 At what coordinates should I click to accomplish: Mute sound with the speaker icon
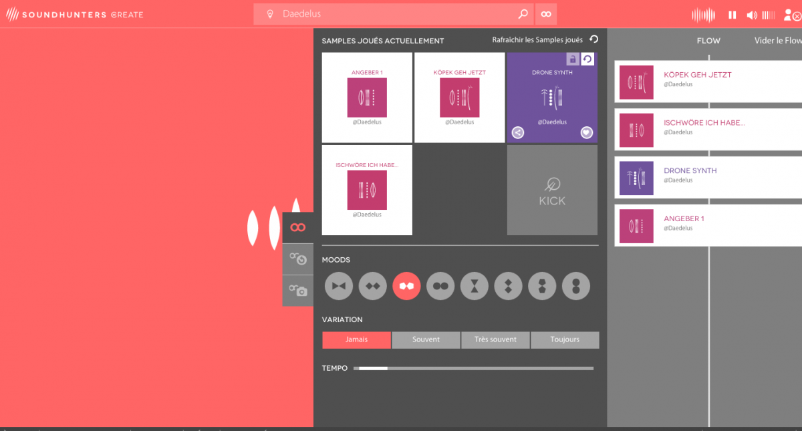click(x=752, y=15)
